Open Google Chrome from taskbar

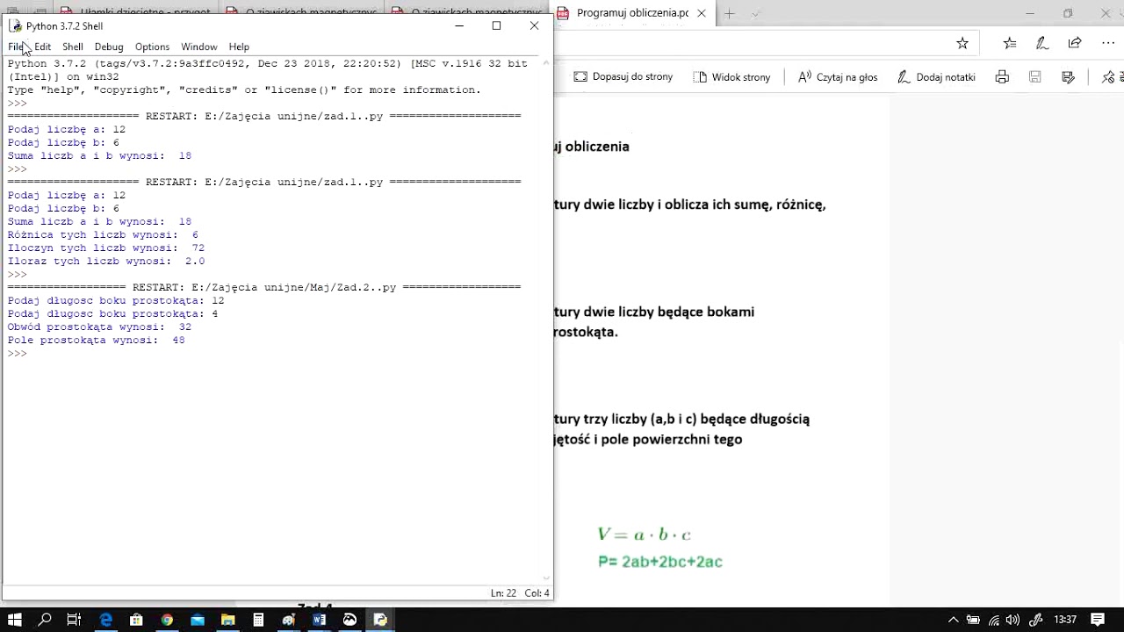tap(167, 620)
